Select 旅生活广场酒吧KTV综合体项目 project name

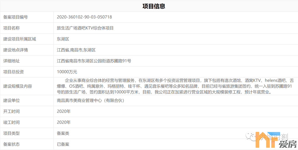point(85,28)
